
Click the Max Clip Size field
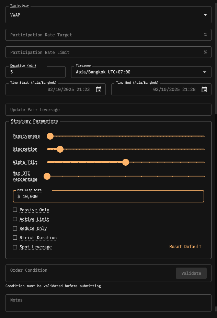[x=110, y=197]
